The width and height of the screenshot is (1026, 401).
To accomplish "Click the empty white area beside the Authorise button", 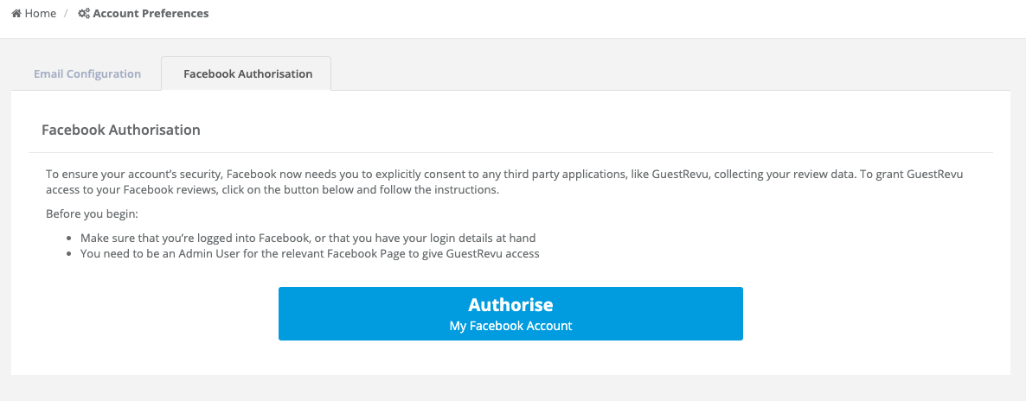I will [x=870, y=314].
